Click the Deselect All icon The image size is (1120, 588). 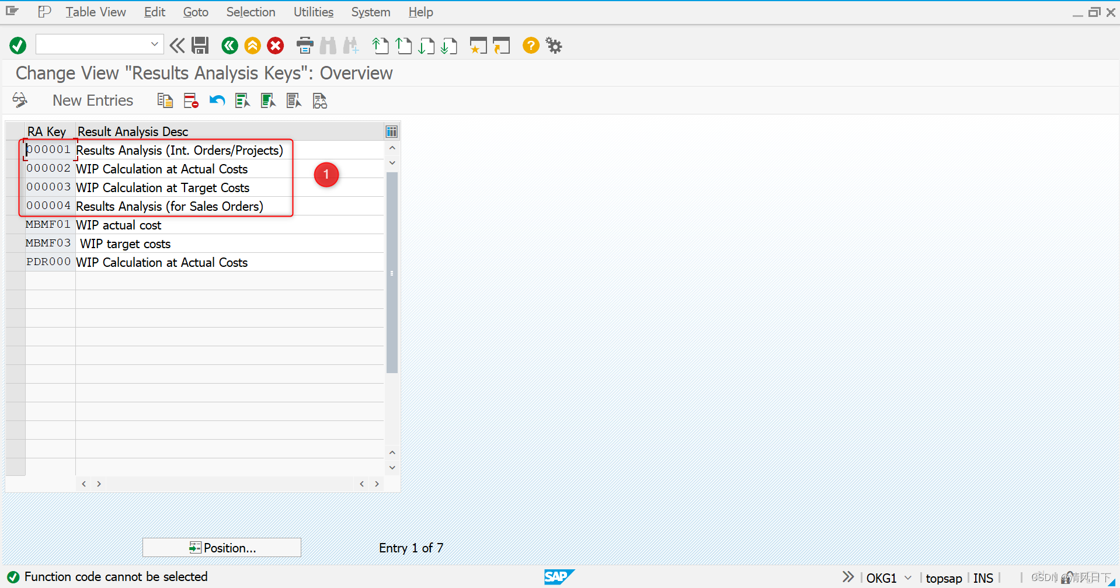click(294, 100)
